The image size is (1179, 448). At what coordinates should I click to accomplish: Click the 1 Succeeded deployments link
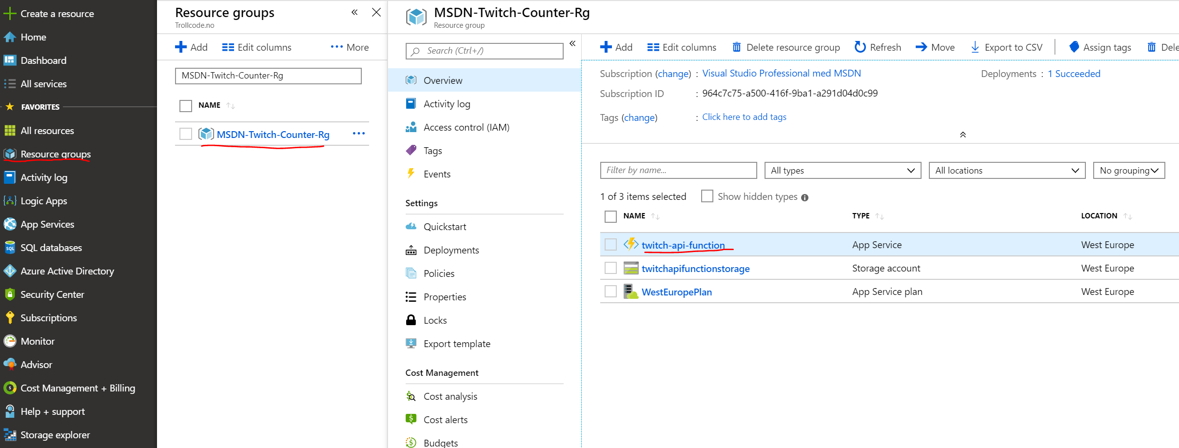tap(1074, 74)
